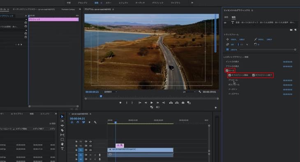Click the opacity slider handle
The image size is (300, 162).
pyautogui.click(x=295, y=50)
